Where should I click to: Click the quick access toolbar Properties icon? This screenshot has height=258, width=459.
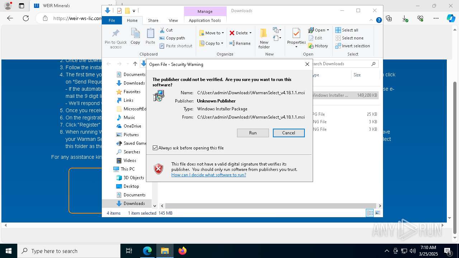[119, 11]
